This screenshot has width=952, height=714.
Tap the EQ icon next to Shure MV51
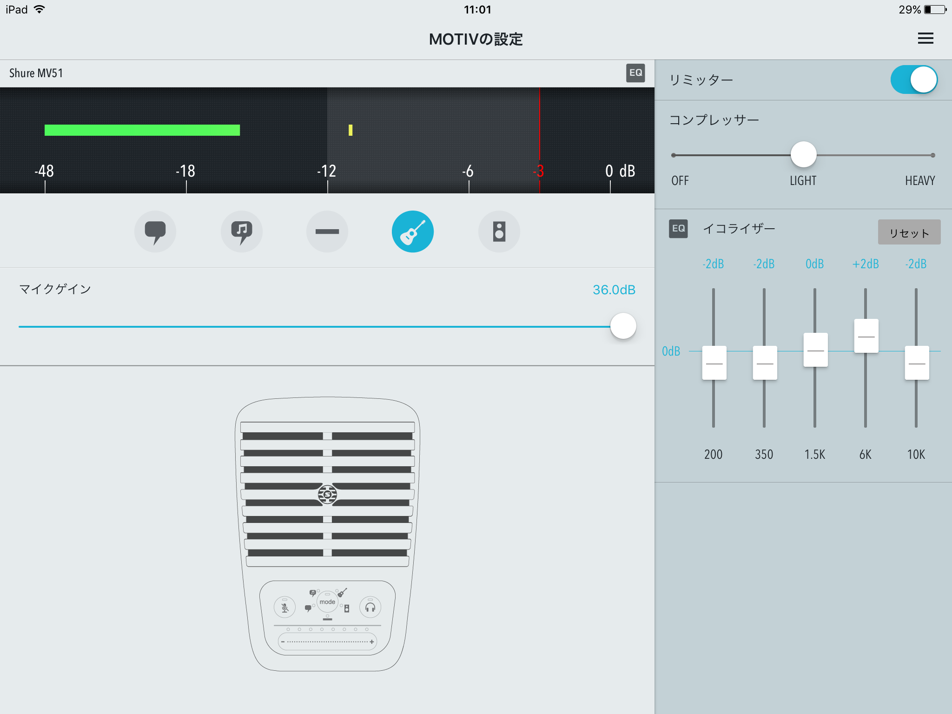point(635,73)
